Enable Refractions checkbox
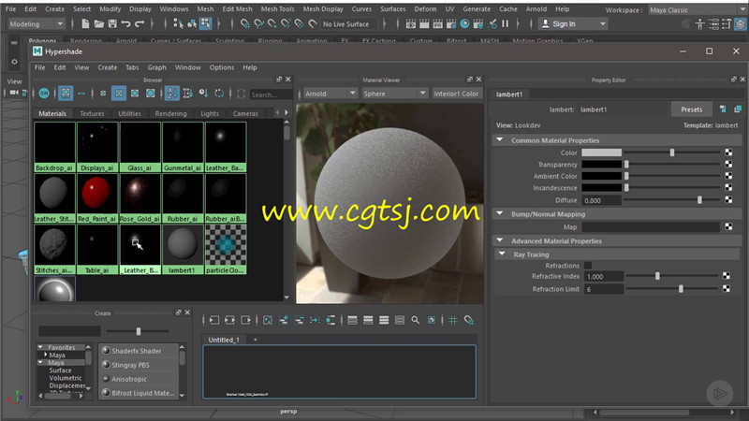Viewport: 749px width, 421px height. [x=588, y=266]
